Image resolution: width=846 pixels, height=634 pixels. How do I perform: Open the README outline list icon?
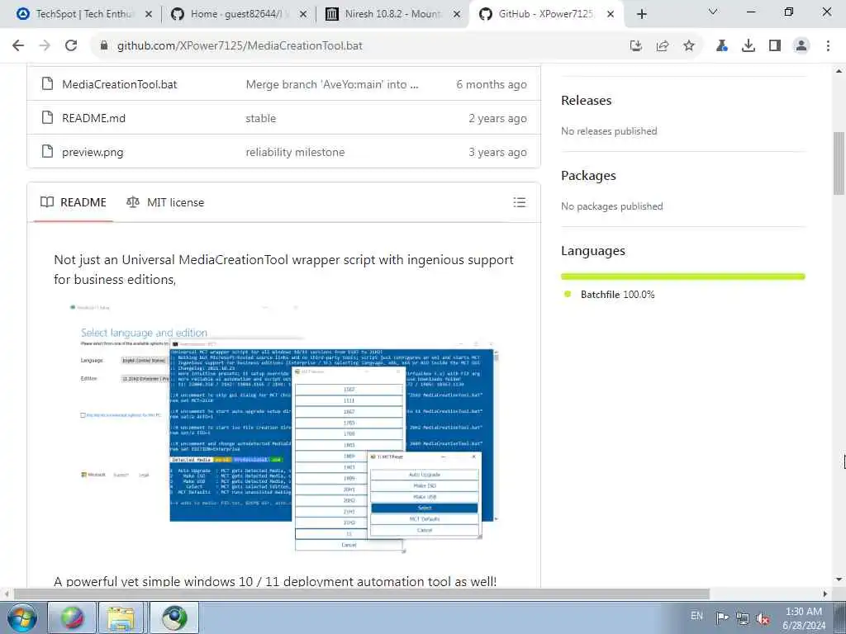(520, 202)
